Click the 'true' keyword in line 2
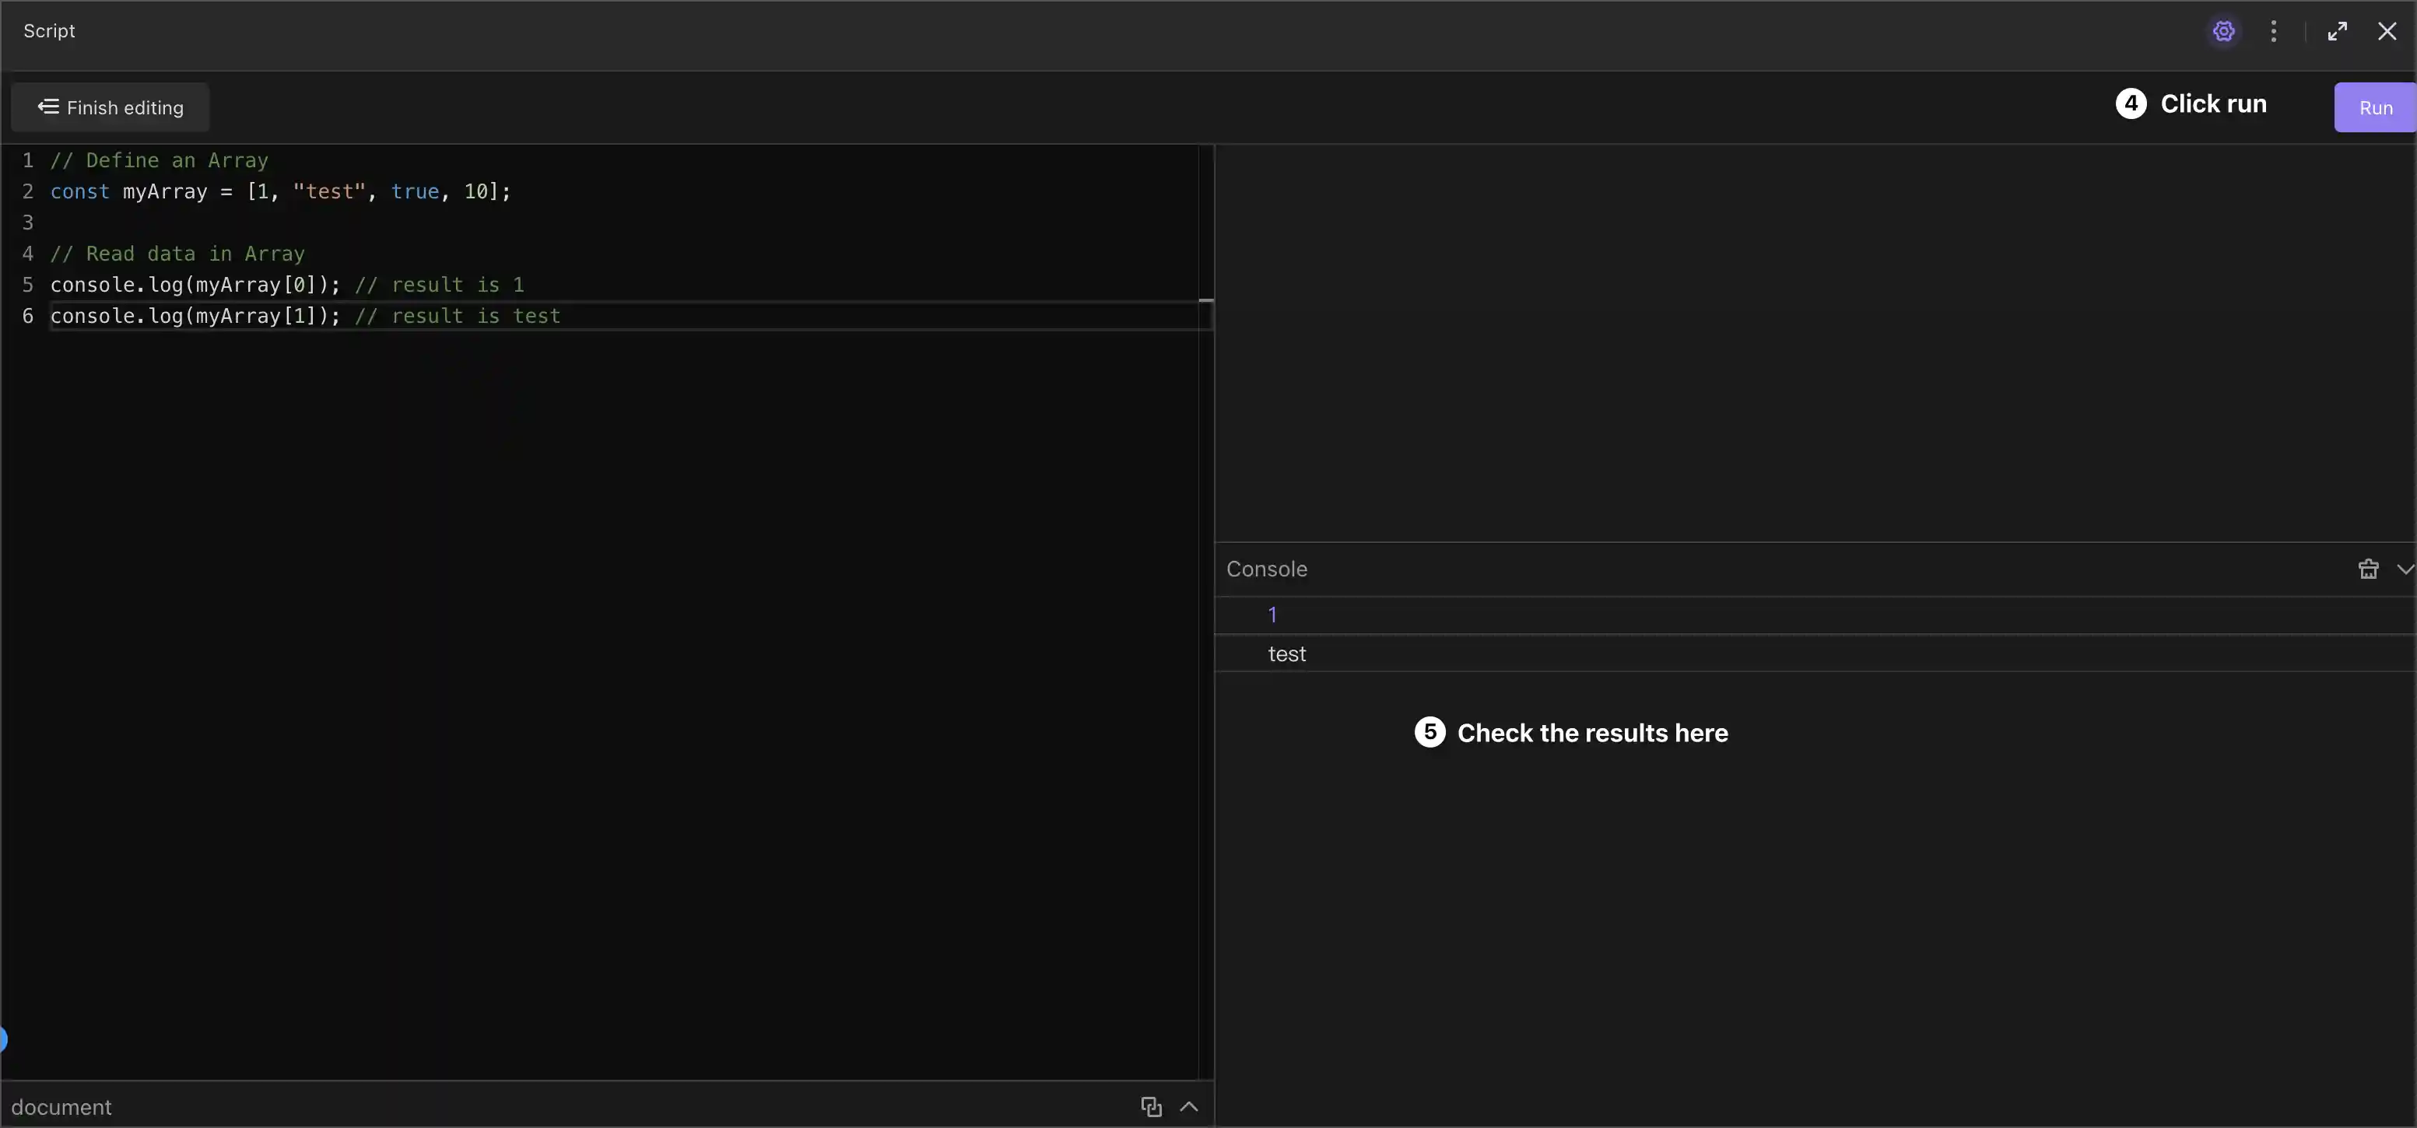Screen dimensions: 2417x1128 pyautogui.click(x=415, y=191)
